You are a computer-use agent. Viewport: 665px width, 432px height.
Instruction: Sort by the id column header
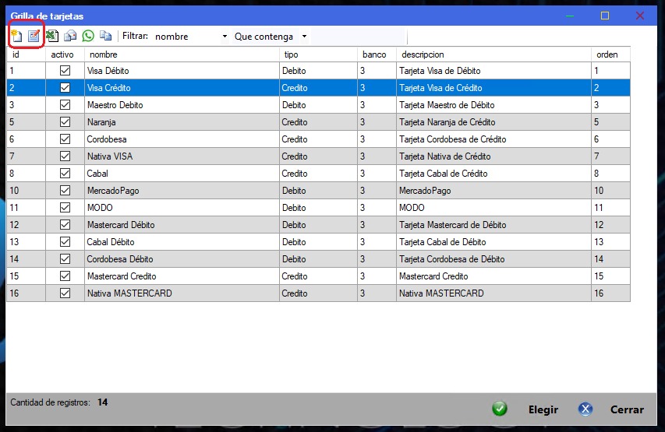(x=26, y=54)
